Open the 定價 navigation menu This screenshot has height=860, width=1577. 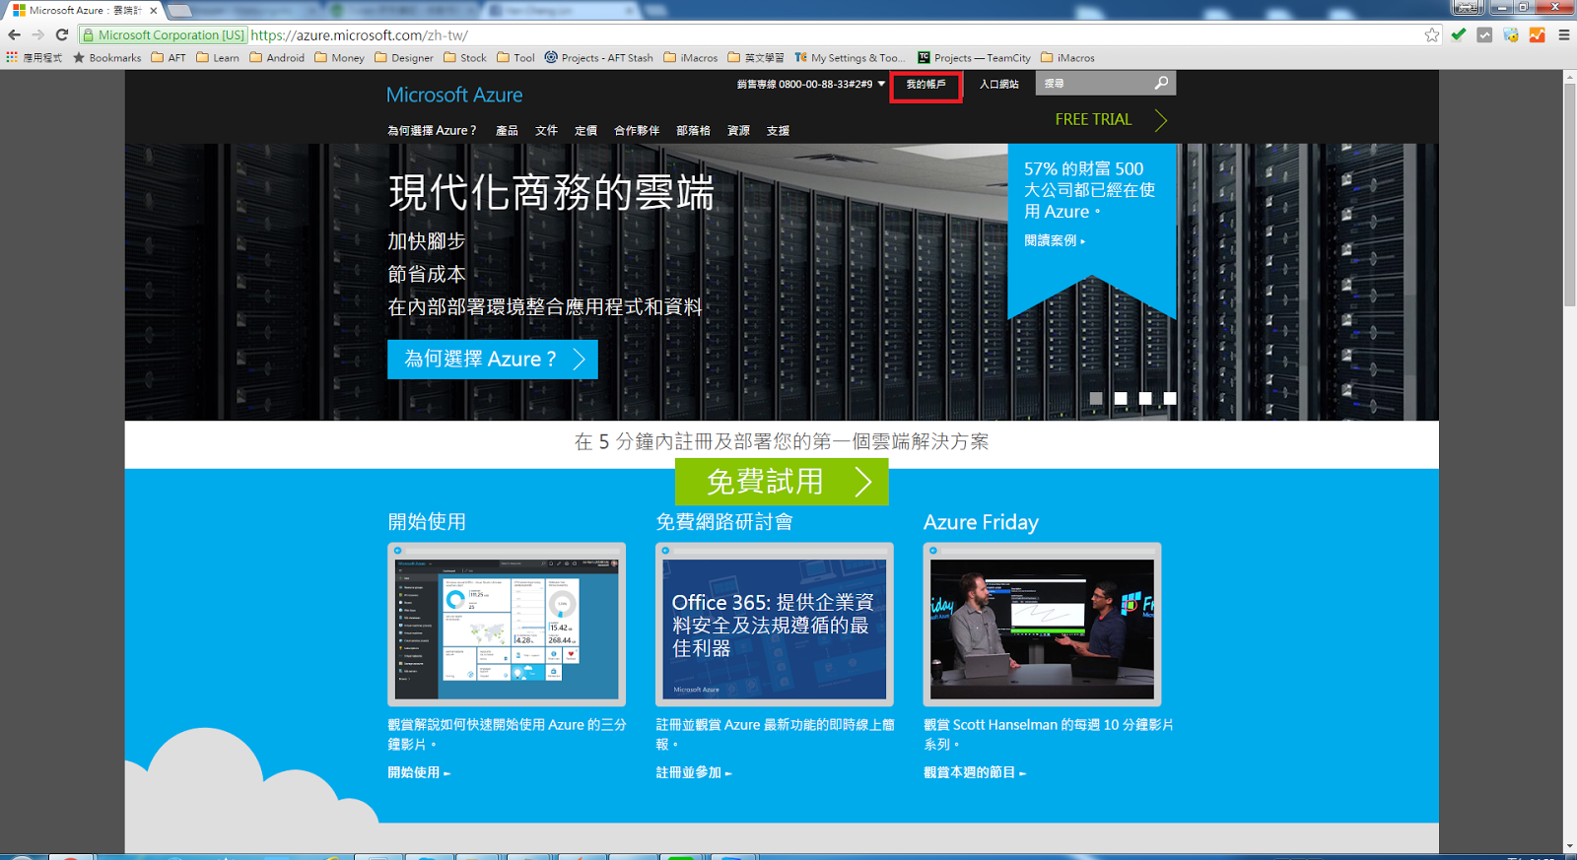click(x=585, y=130)
